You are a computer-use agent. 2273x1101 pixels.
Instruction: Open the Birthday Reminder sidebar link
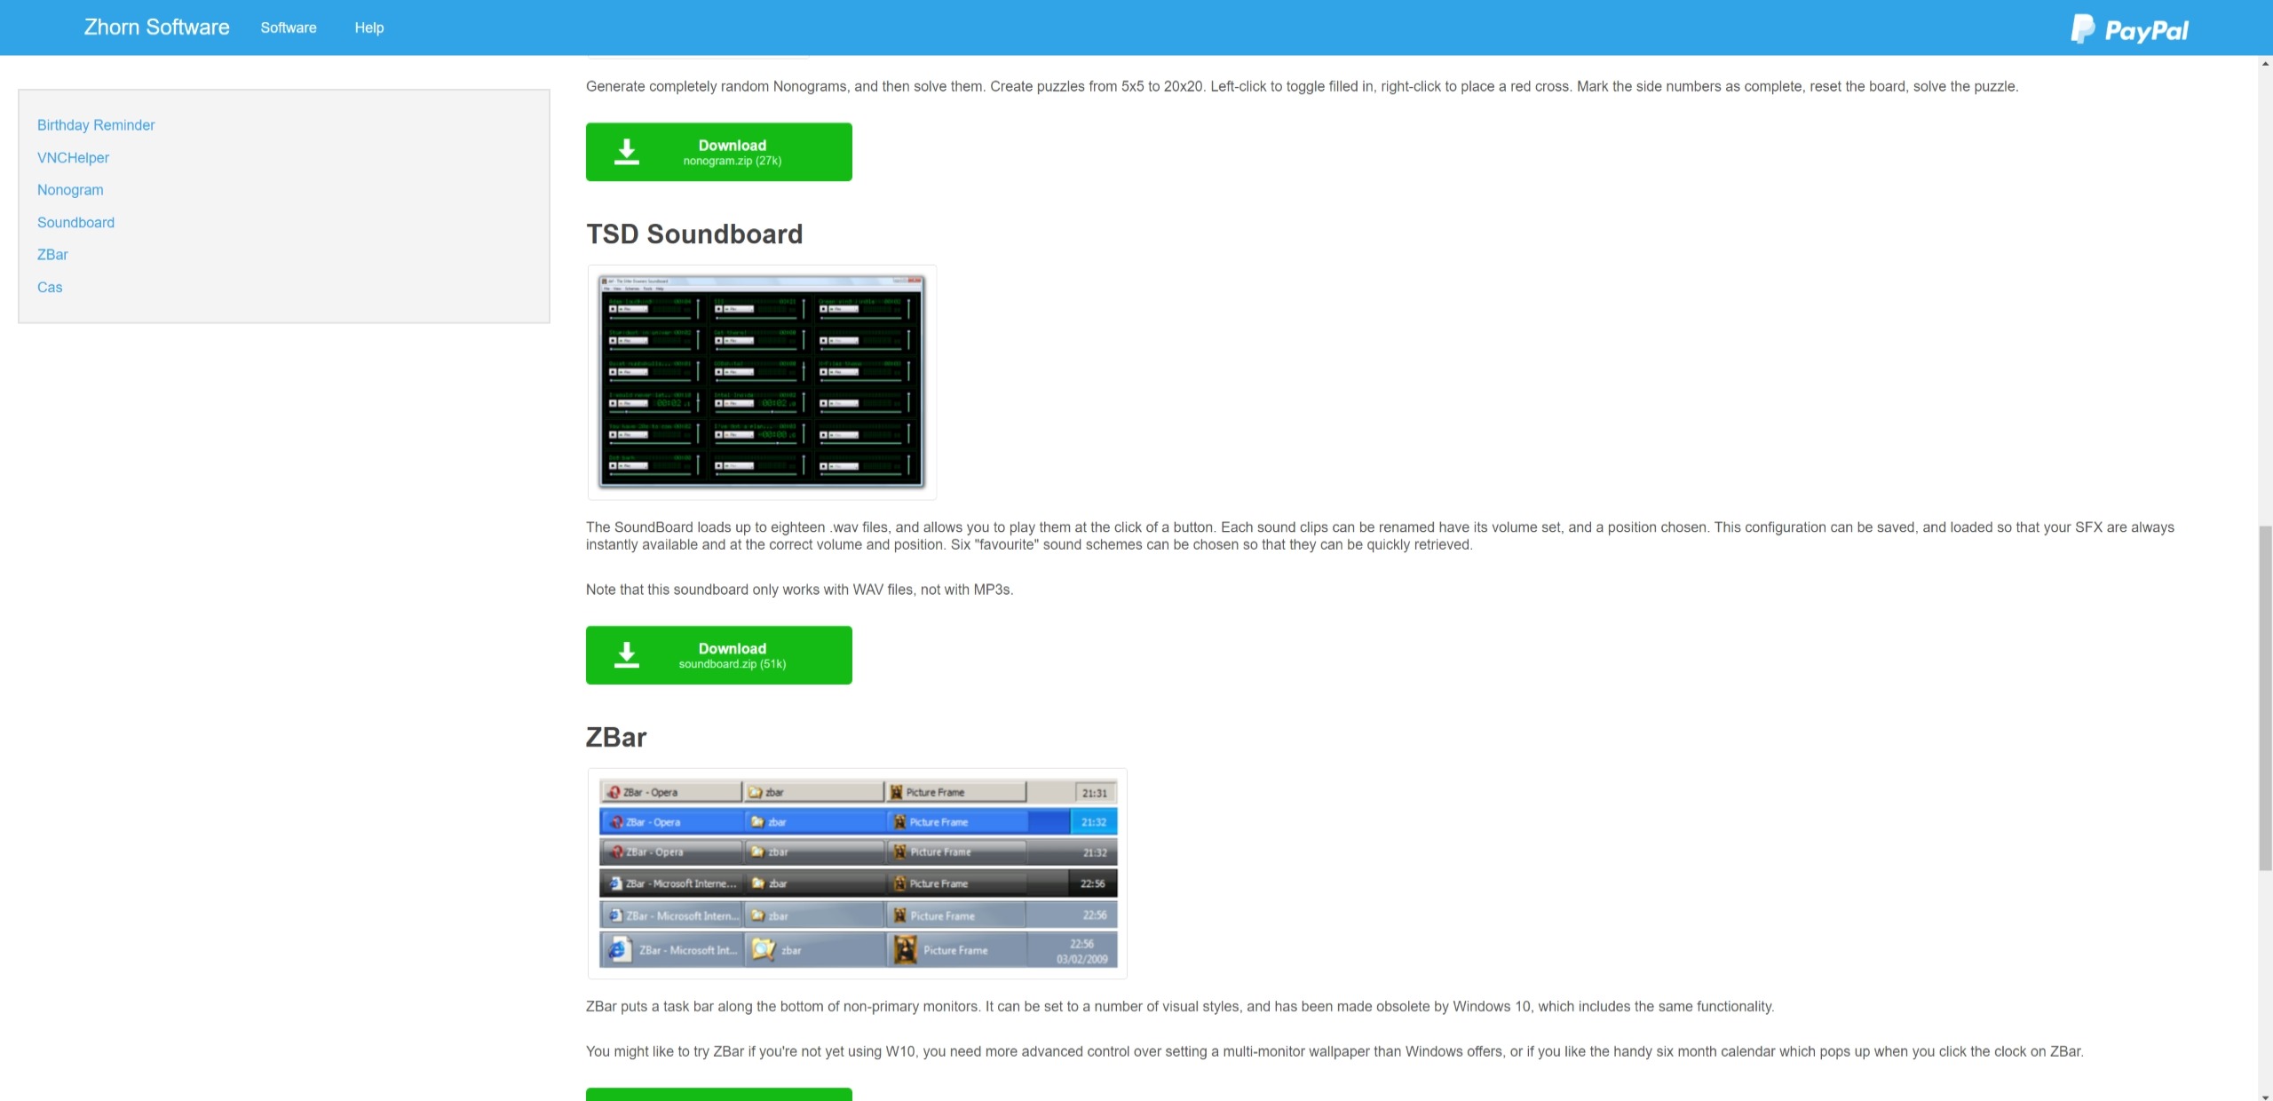[x=96, y=125]
